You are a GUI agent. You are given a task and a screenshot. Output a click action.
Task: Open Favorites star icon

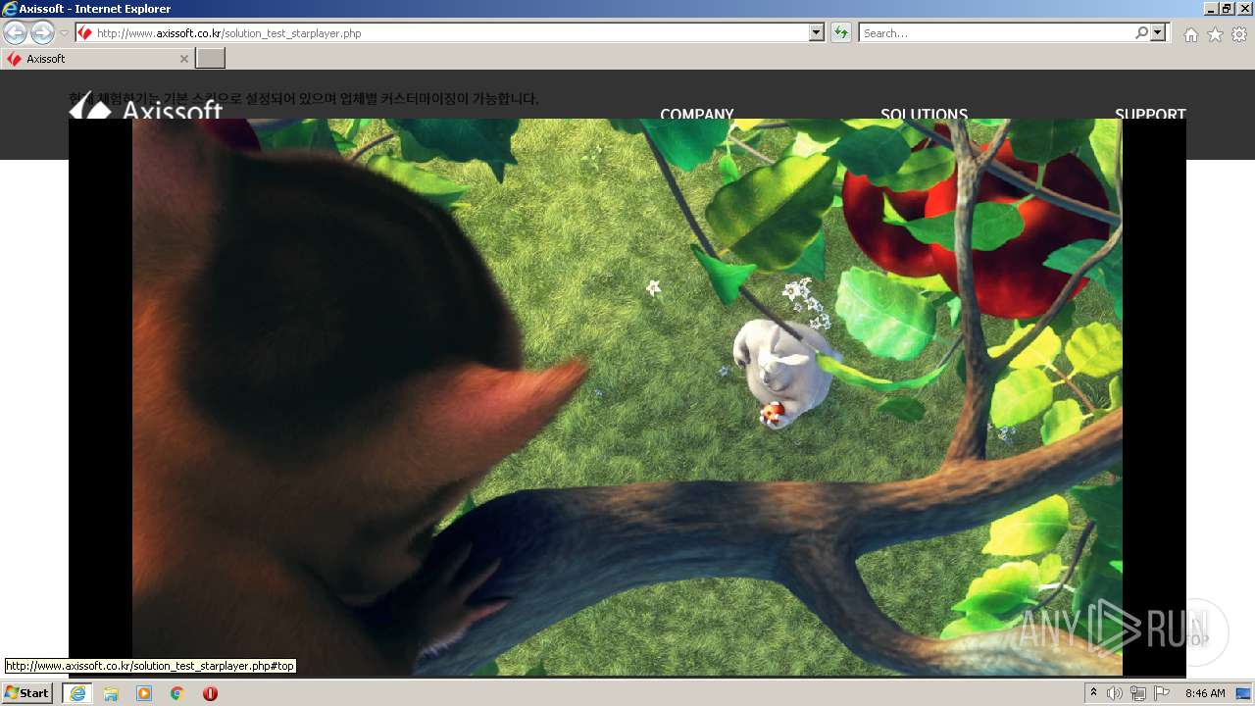1215,34
